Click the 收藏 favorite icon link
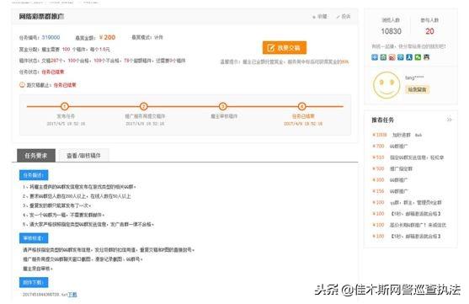Screen dimensions: 469x304 pyautogui.click(x=319, y=17)
